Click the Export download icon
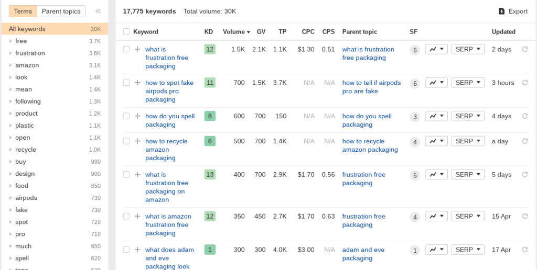The image size is (537, 270). pos(502,12)
